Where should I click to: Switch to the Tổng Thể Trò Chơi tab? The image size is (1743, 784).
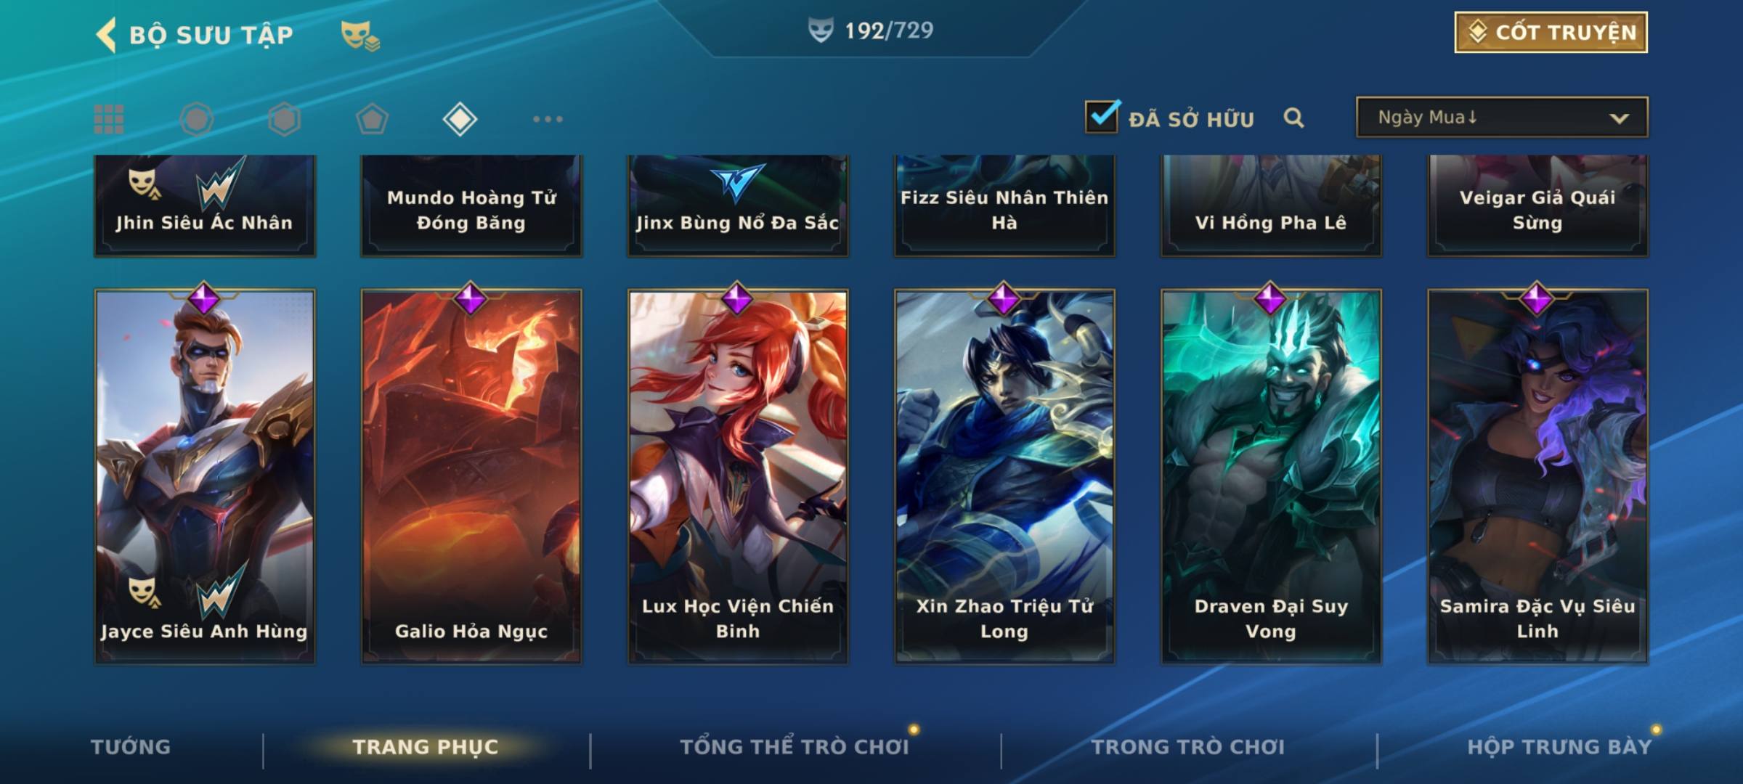pyautogui.click(x=795, y=747)
